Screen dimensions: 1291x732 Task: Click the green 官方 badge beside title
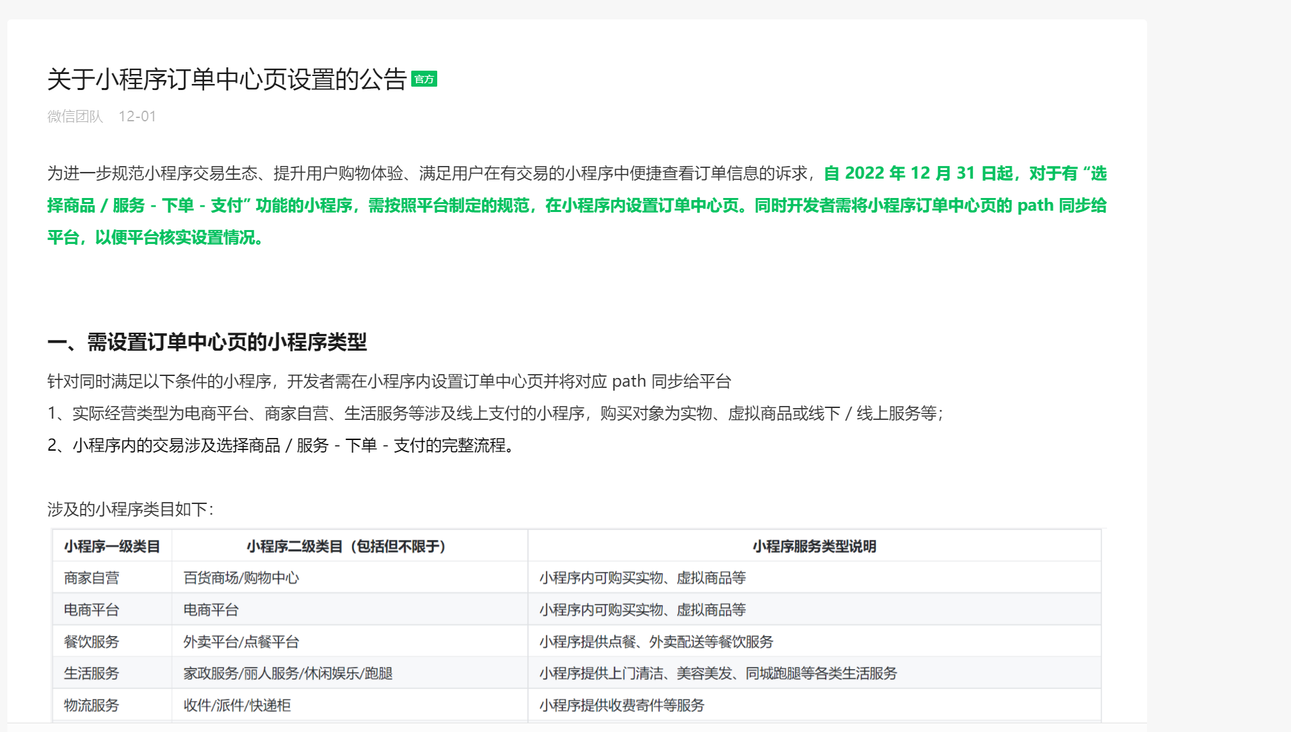click(x=424, y=79)
